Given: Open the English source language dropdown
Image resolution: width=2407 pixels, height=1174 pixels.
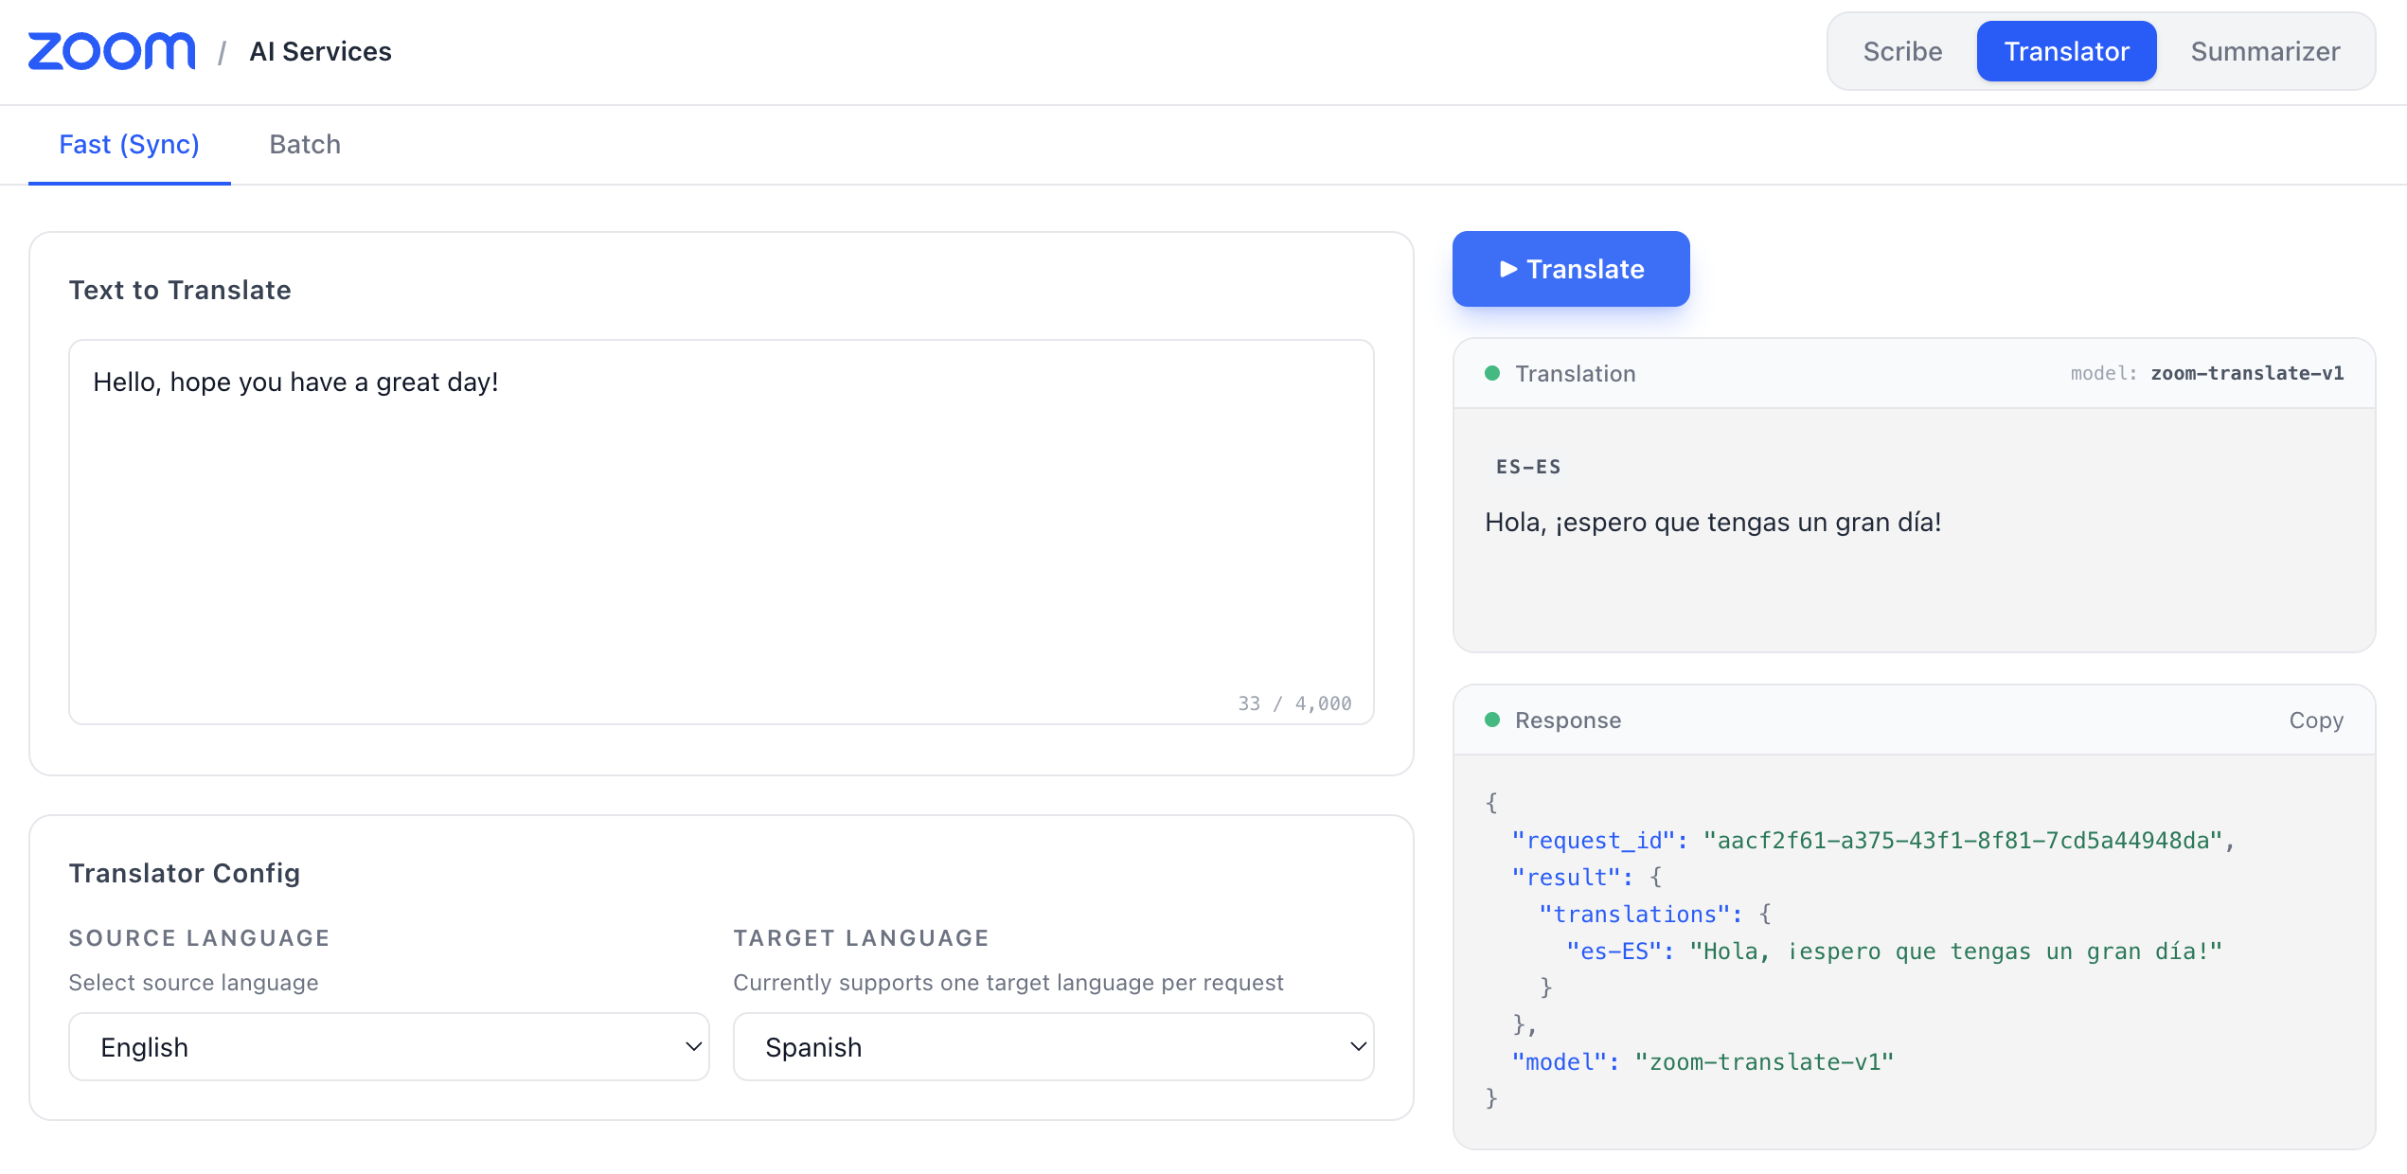Looking at the screenshot, I should 389,1047.
